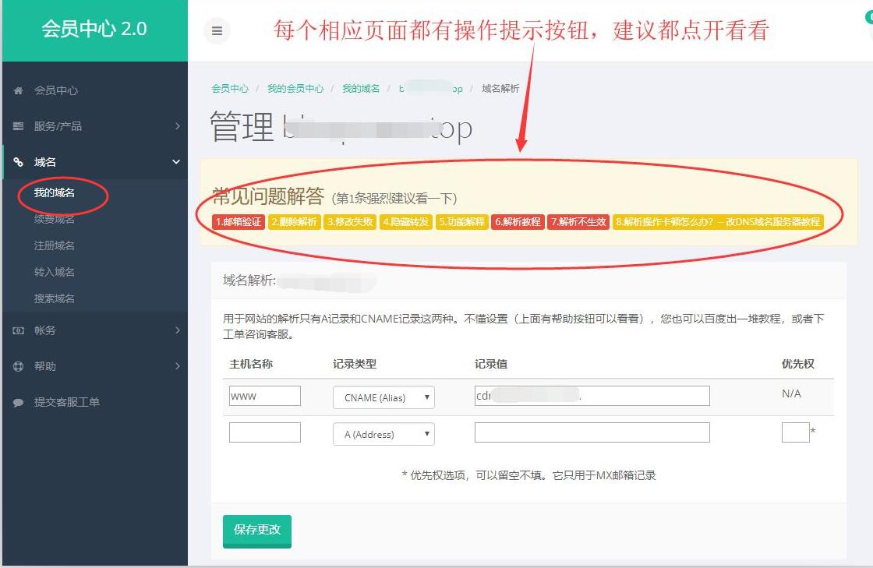Screen dimensions: 873x568
Task: Expand the 帐务 submenu chevron
Action: coord(178,330)
